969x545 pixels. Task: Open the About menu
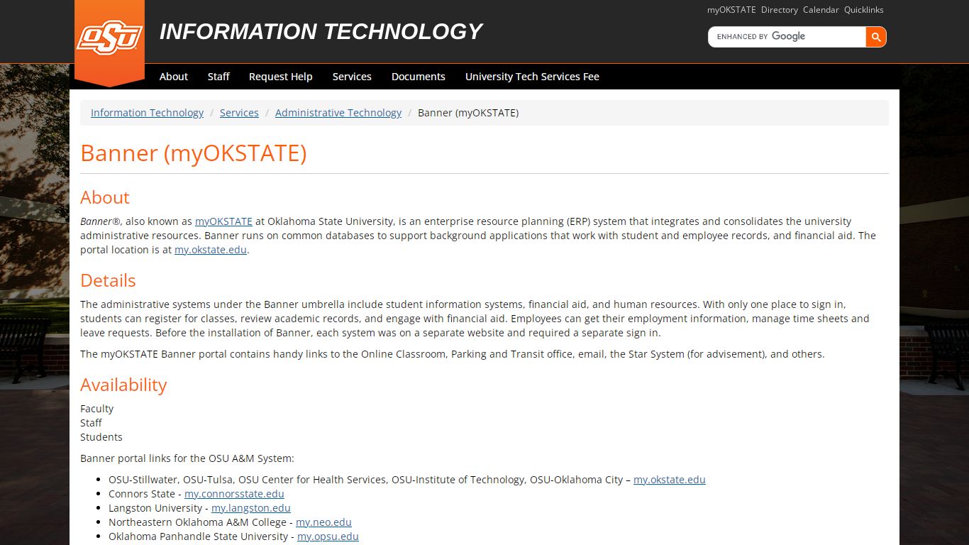[x=174, y=77]
